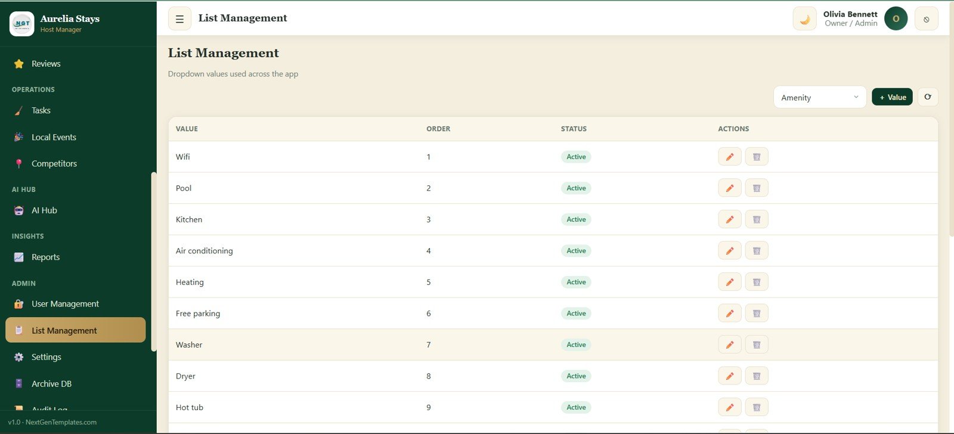Click the sidebar scrollbar
This screenshot has height=434, width=954.
(x=154, y=262)
